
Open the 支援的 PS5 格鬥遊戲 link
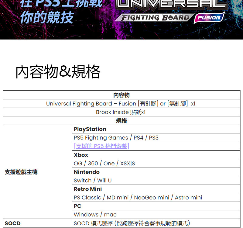pyautogui.click(x=101, y=146)
